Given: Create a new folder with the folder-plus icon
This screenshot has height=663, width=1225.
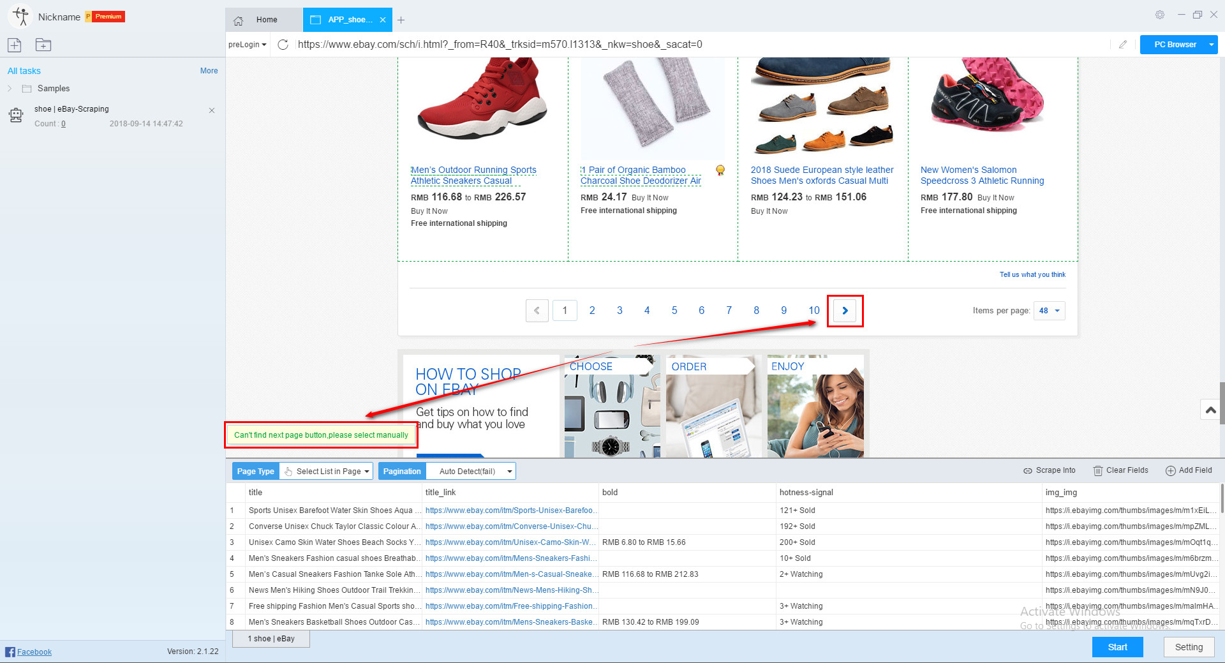Looking at the screenshot, I should (x=43, y=45).
